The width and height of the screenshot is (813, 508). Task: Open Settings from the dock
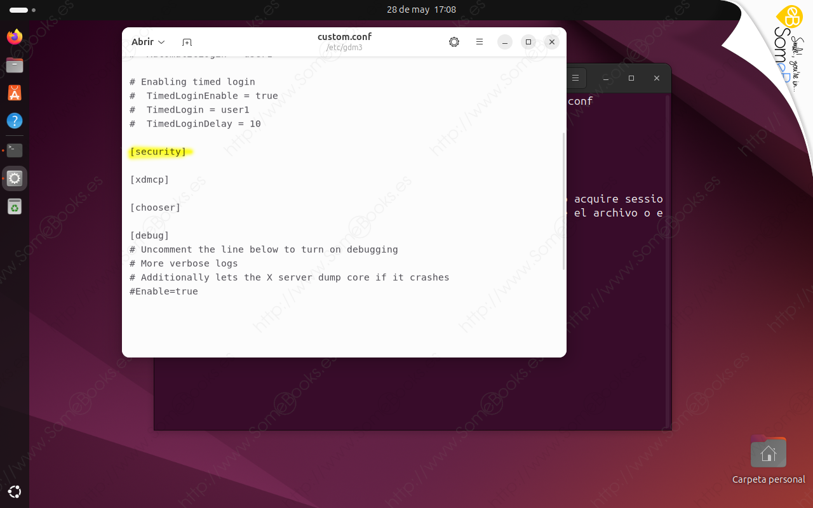(14, 178)
